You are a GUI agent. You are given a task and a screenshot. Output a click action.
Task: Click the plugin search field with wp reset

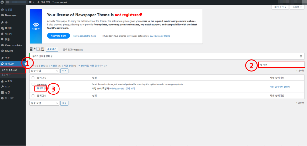(x=281, y=65)
